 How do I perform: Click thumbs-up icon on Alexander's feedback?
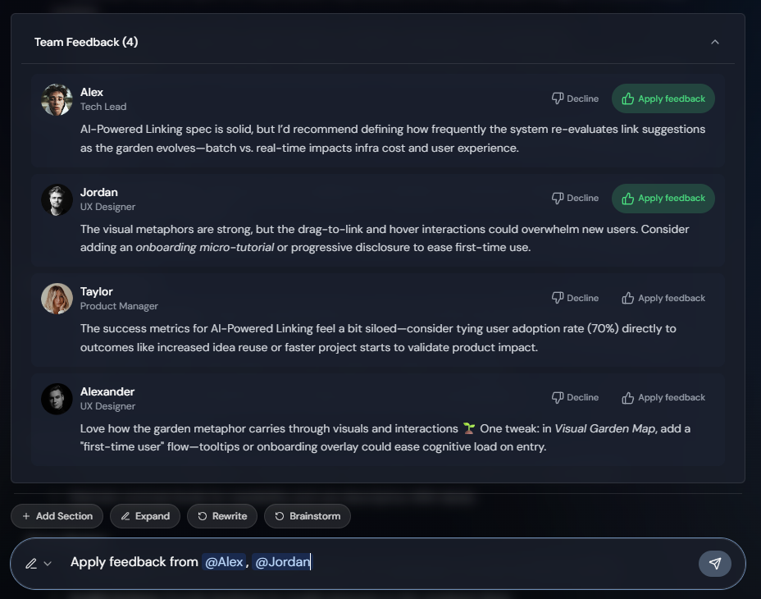point(628,397)
